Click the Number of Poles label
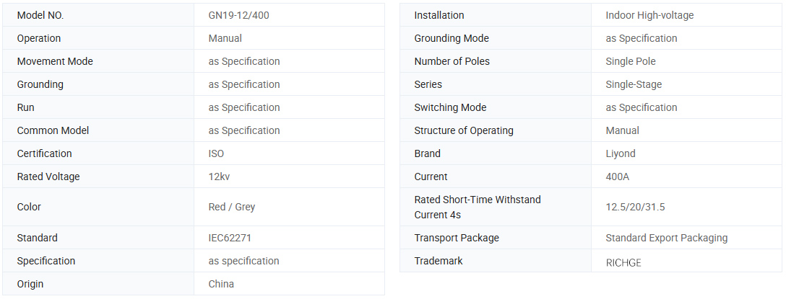This screenshot has height=299, width=786. pyautogui.click(x=452, y=61)
